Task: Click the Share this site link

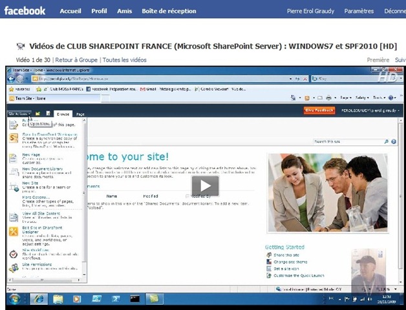Action: point(286,255)
